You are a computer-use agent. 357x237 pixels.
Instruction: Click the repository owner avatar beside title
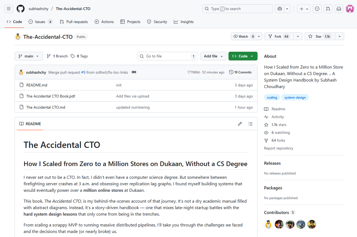tap(18, 37)
